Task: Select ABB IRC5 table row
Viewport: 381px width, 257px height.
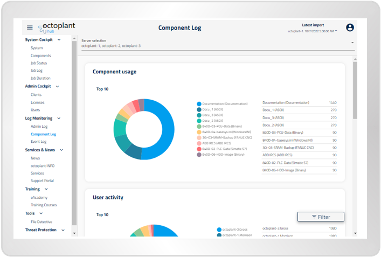Action: (300, 155)
